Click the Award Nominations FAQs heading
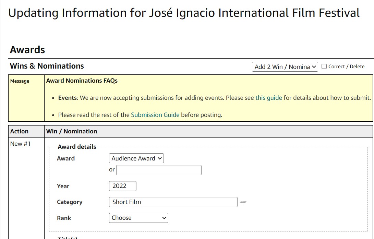Screen dimensions: 374x239 (82, 81)
